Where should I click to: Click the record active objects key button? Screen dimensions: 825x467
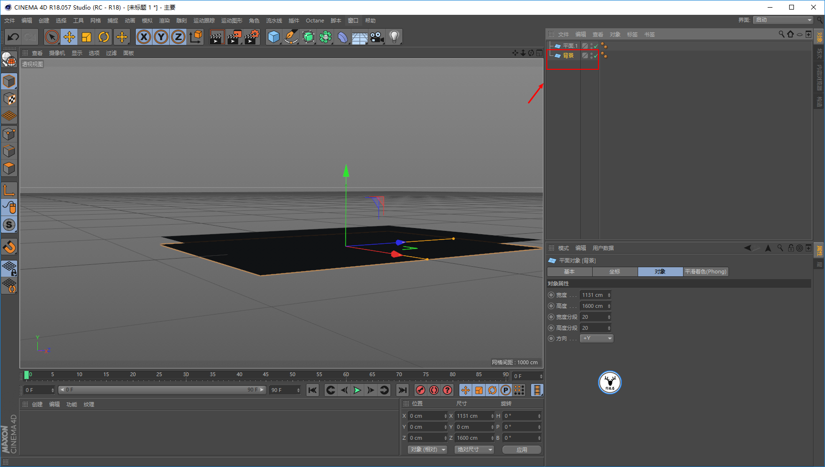[421, 390]
